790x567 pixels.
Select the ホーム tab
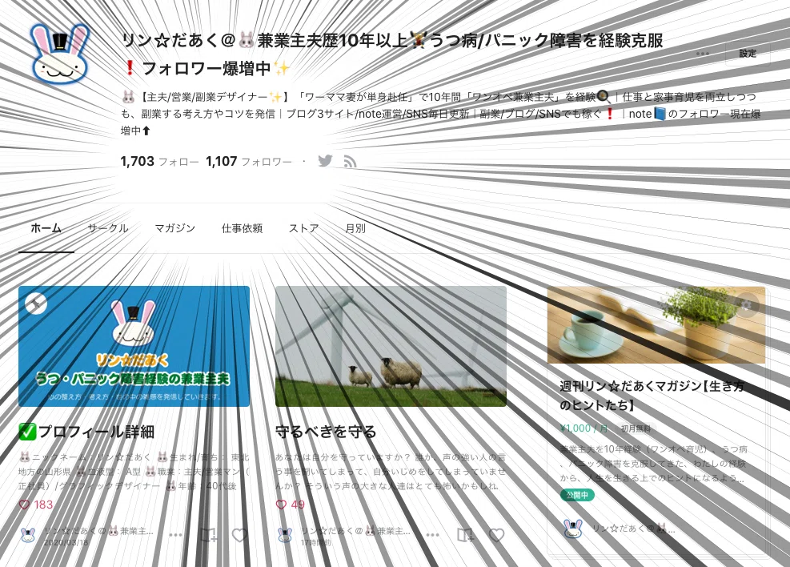point(46,228)
